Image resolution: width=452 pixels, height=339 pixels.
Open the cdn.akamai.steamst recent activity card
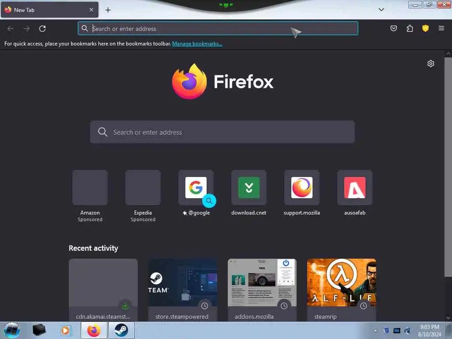coord(103,290)
